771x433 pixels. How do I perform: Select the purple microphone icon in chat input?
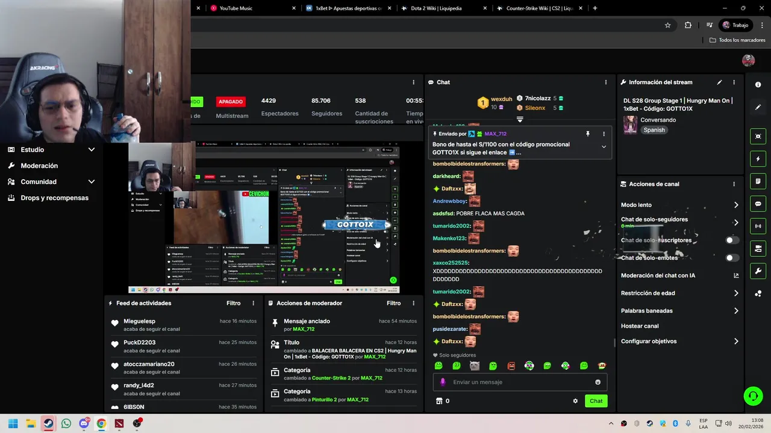click(x=443, y=382)
